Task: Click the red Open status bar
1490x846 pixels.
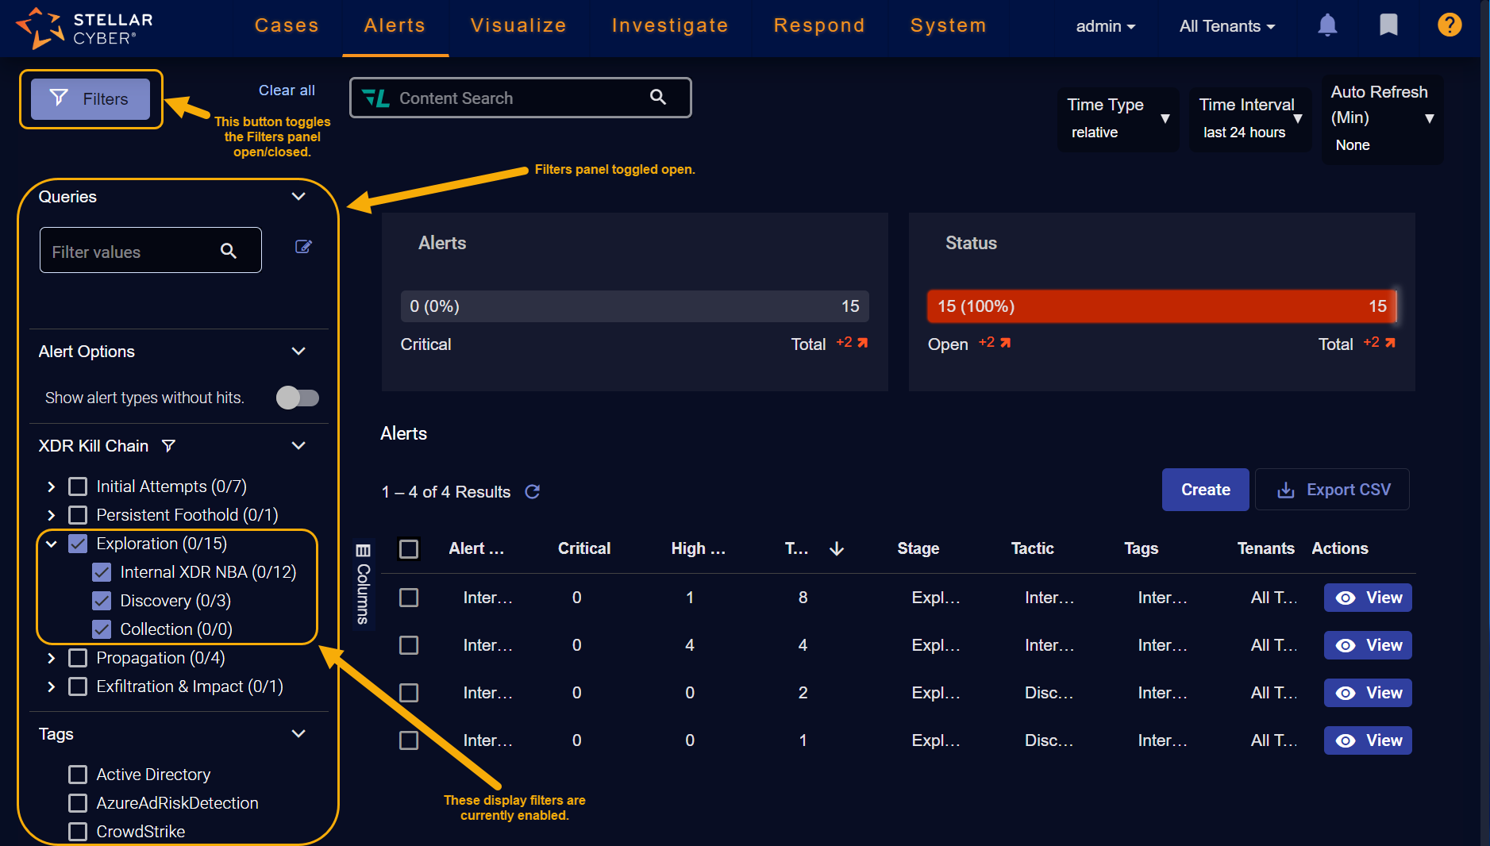Action: point(1161,306)
